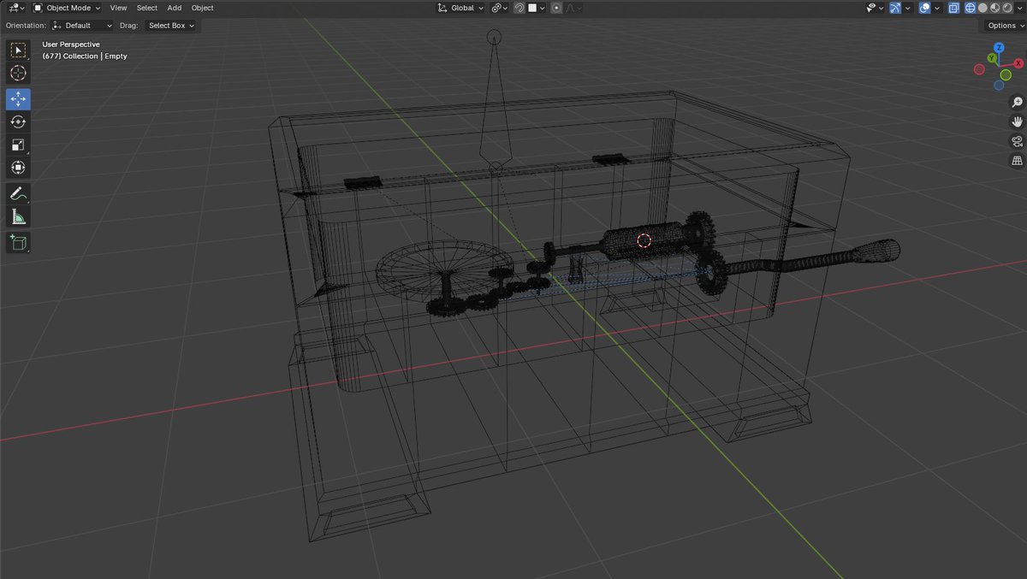Open the proportional falloff dropdown

574,8
